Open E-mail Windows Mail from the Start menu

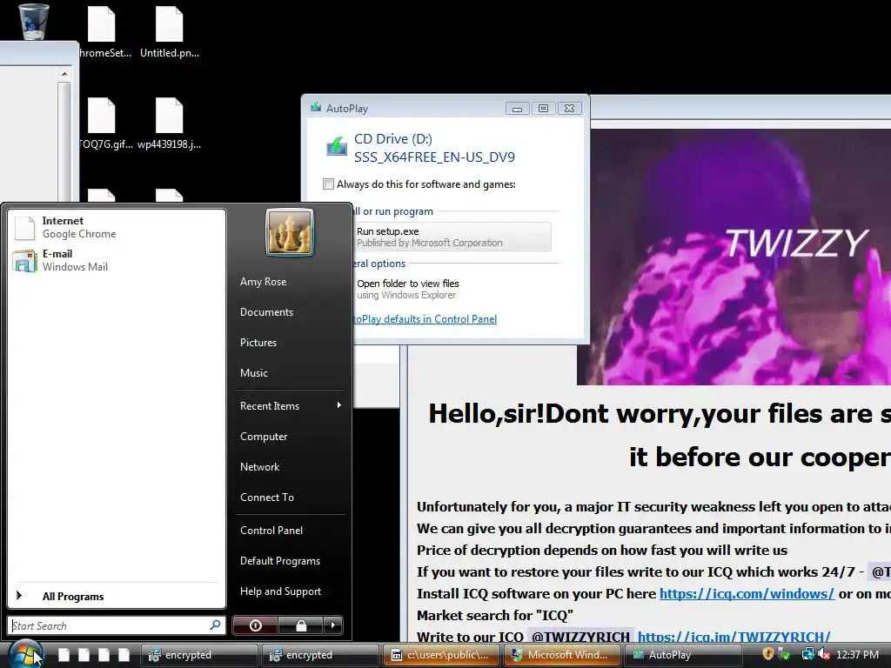116,260
